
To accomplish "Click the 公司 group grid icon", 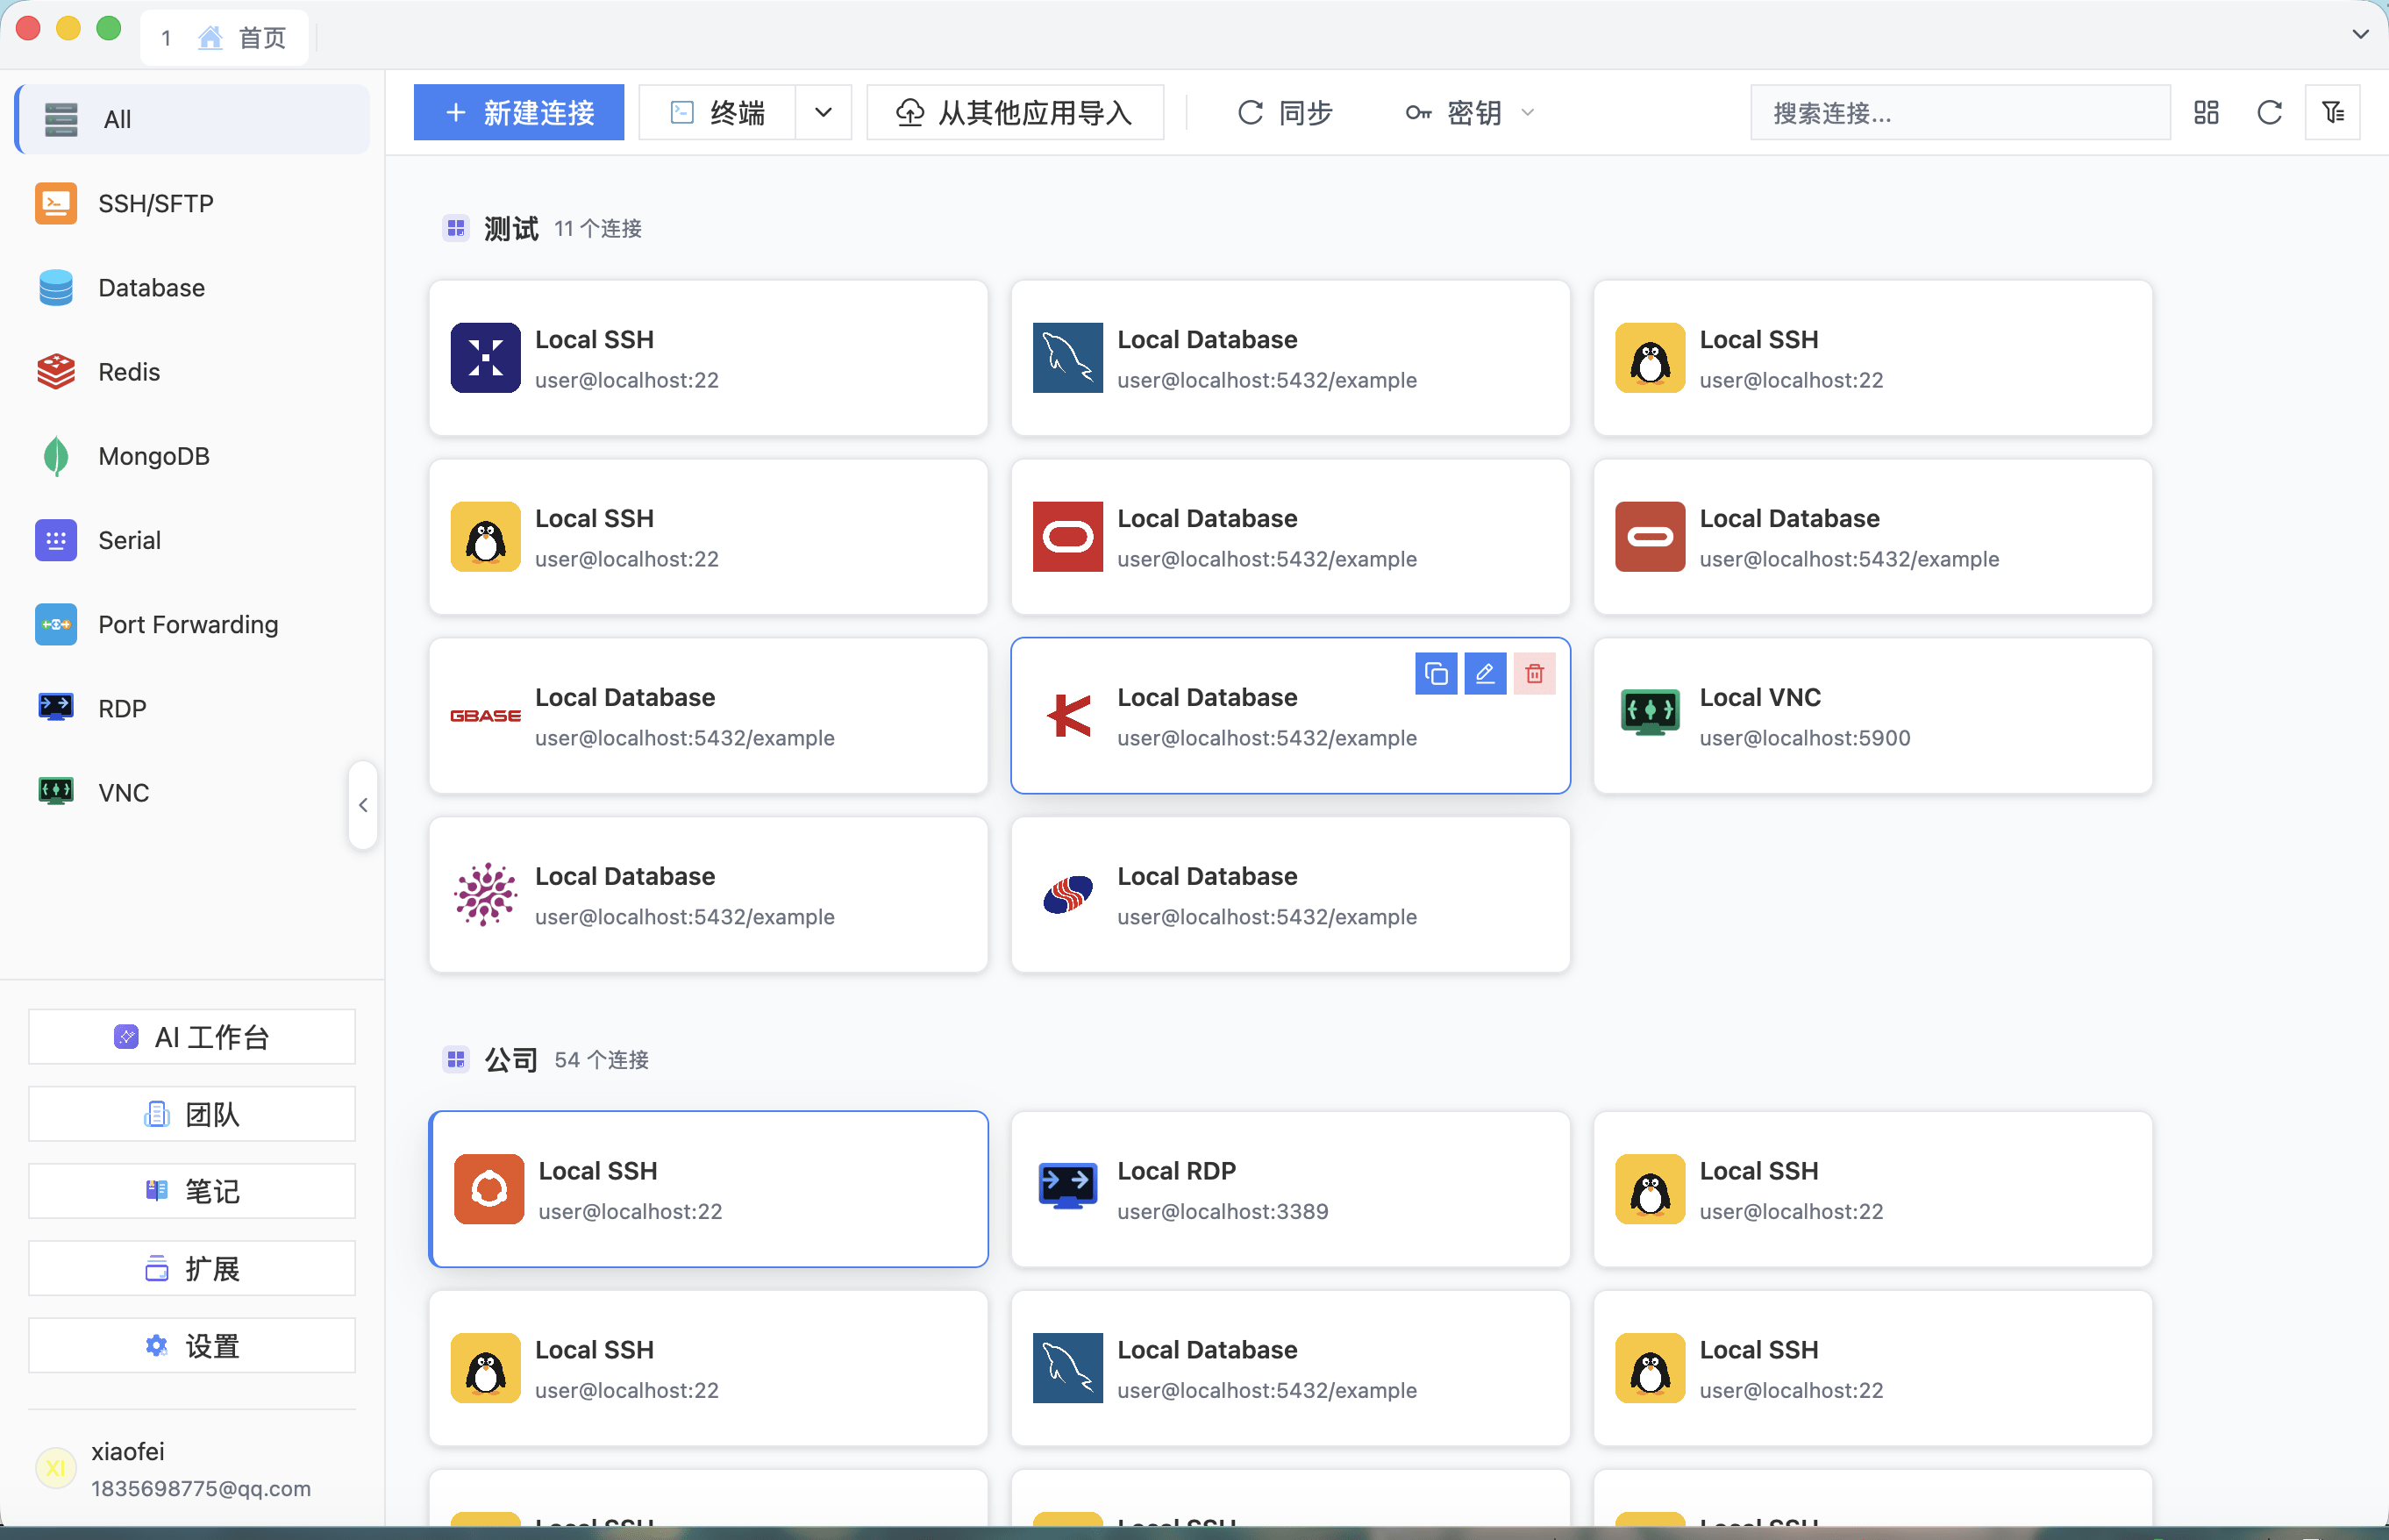I will click(456, 1059).
